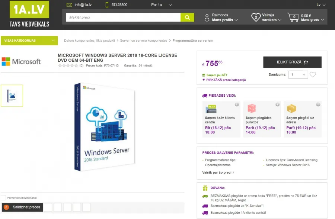Click the user profile icon
Viewport: 335px width, 219px height.
[x=207, y=18]
